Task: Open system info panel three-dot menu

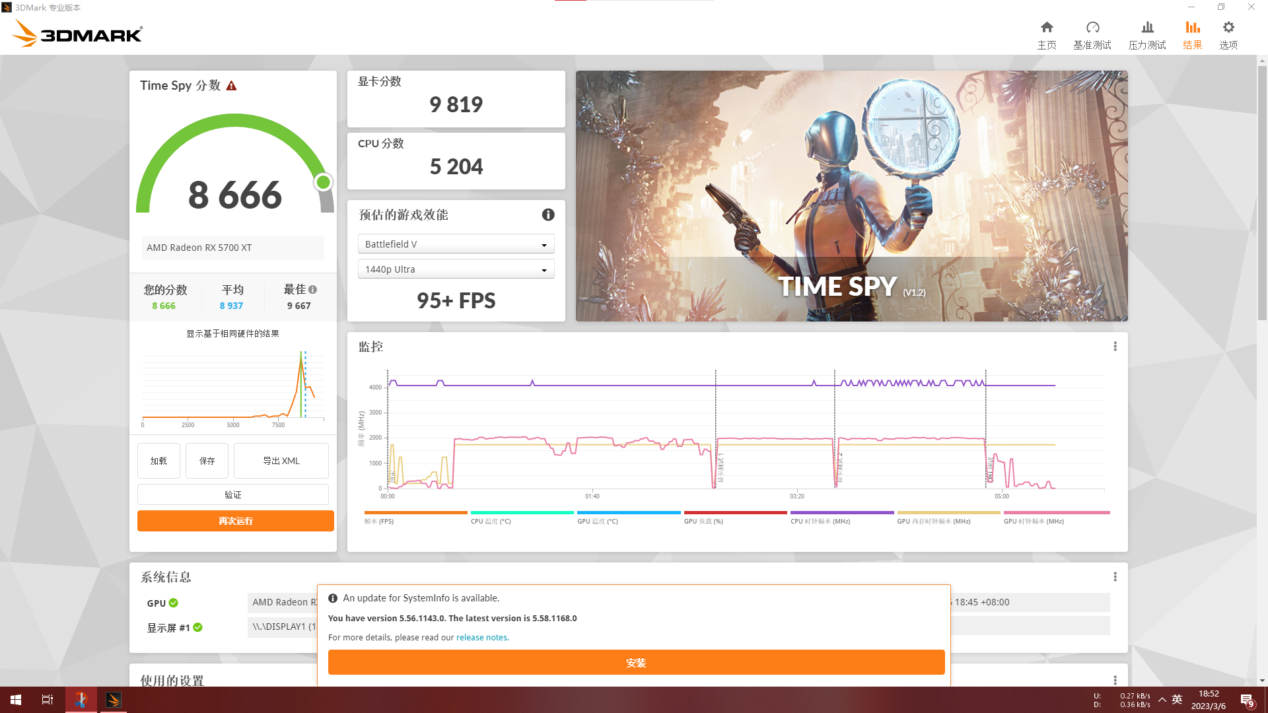Action: tap(1115, 577)
